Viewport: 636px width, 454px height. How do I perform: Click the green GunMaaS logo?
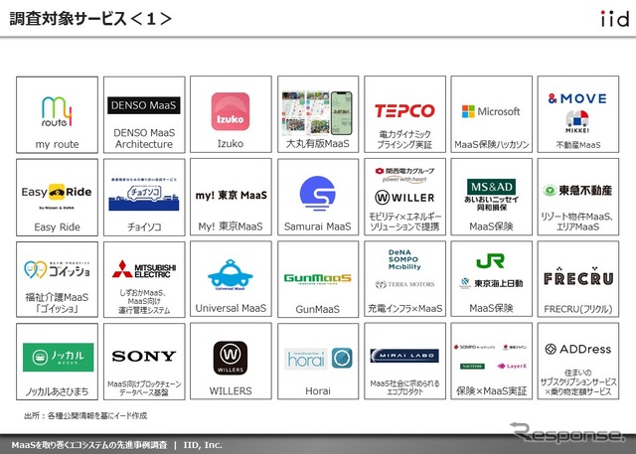point(318,279)
